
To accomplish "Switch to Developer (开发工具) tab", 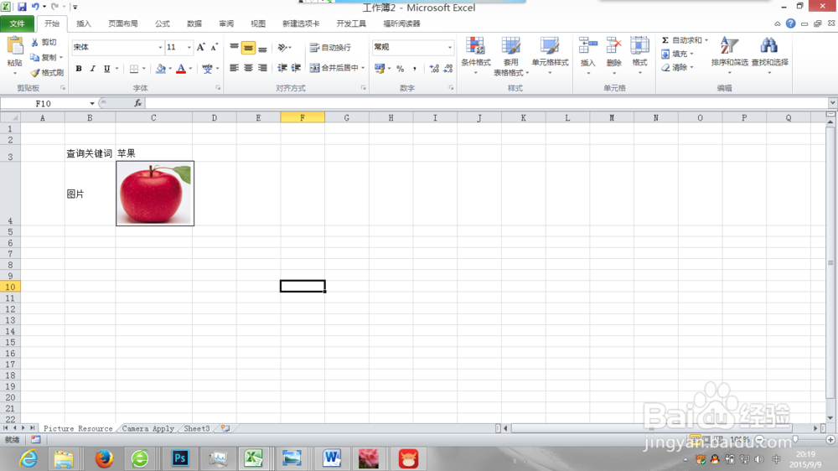I will click(x=351, y=23).
